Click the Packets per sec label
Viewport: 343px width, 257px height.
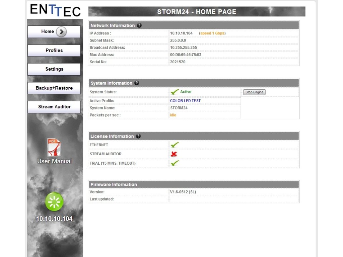click(x=105, y=115)
